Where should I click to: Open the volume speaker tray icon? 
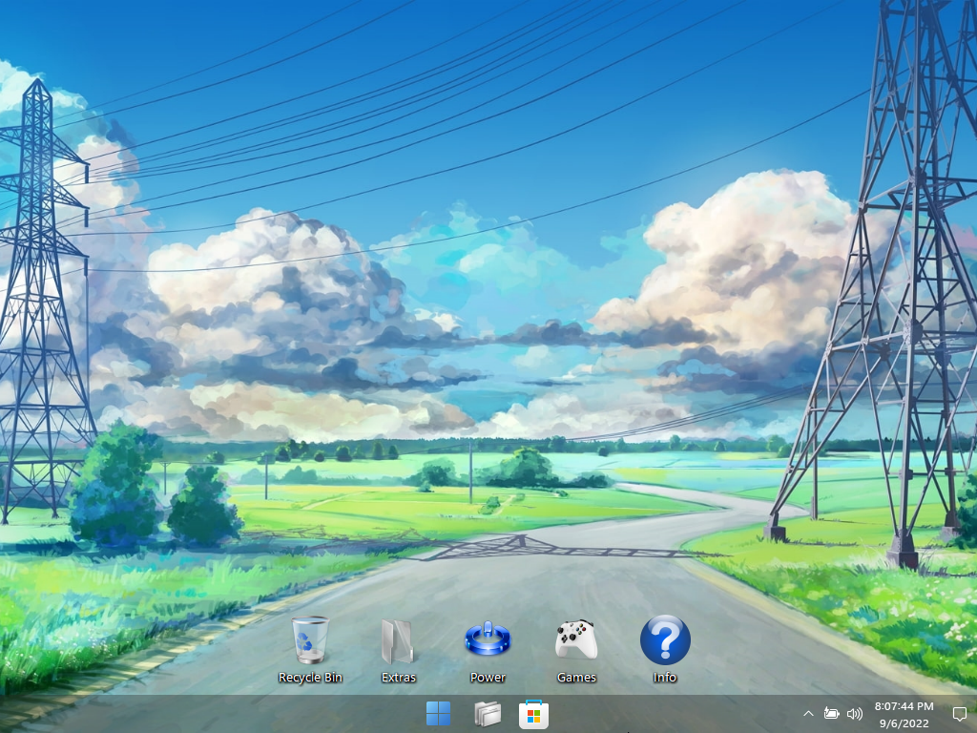pyautogui.click(x=855, y=714)
